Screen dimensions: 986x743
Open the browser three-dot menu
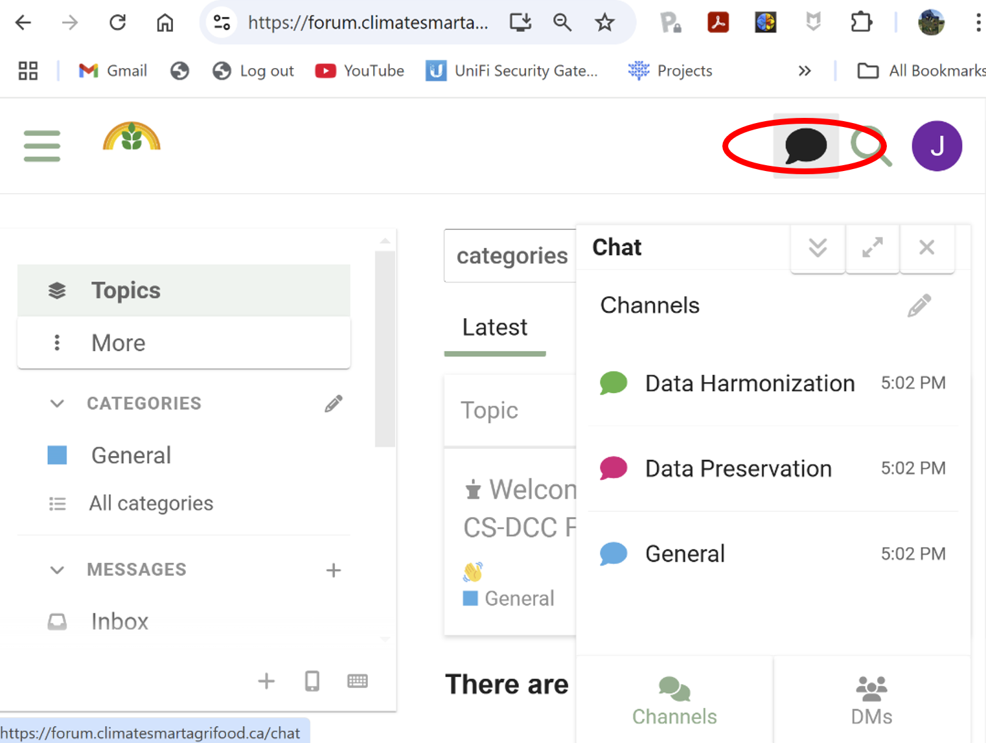(978, 23)
